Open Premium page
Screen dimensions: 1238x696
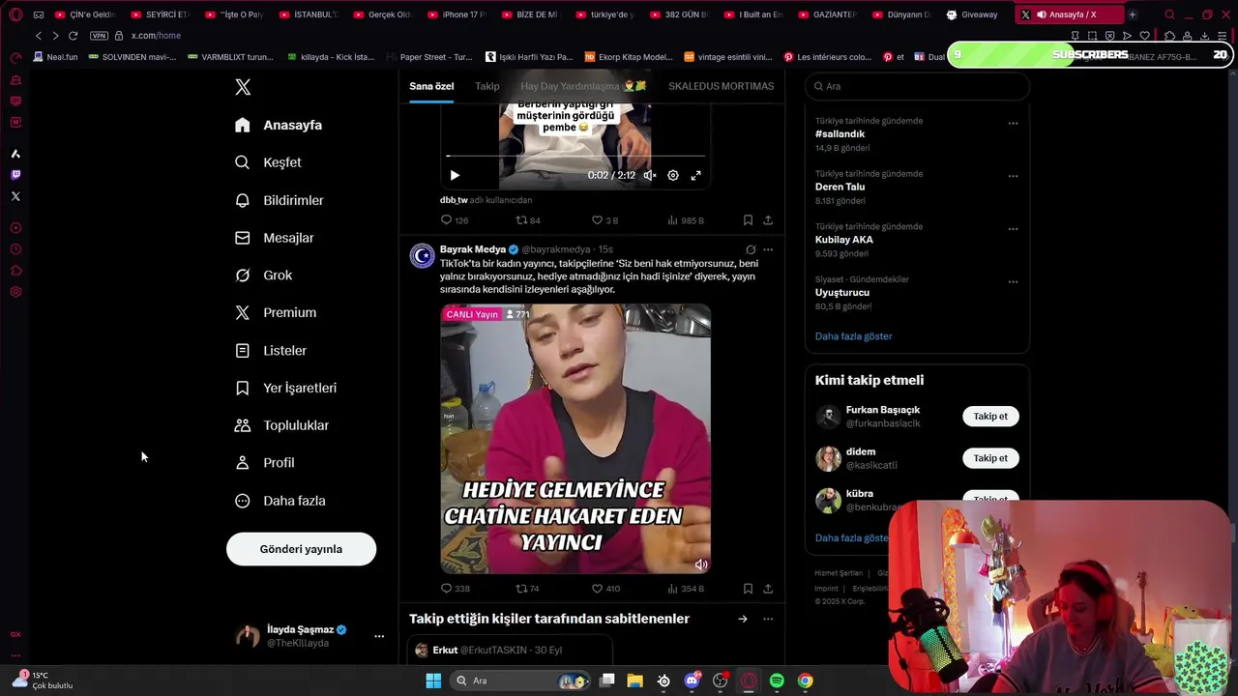(x=276, y=313)
